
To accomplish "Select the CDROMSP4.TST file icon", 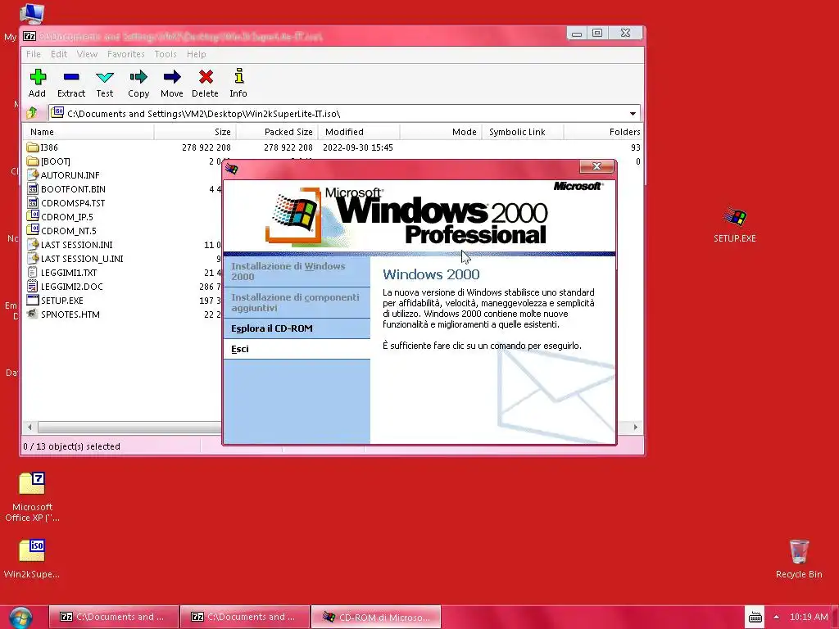I will [x=33, y=203].
